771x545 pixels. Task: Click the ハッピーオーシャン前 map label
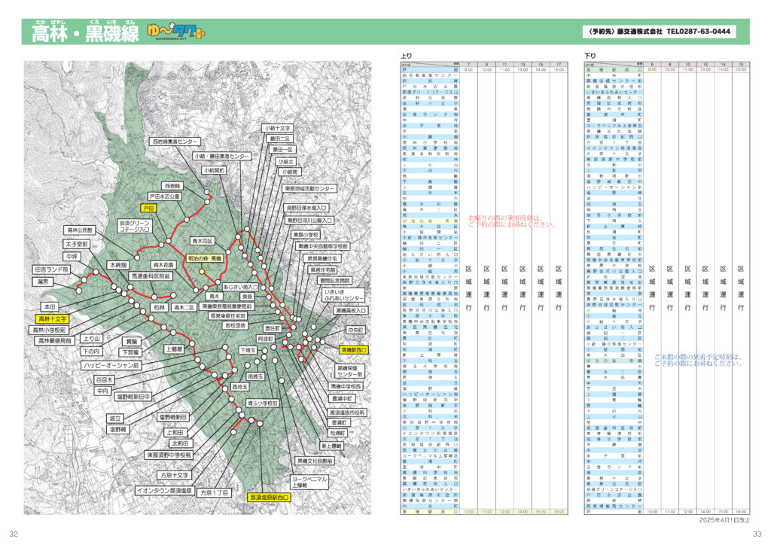(111, 365)
